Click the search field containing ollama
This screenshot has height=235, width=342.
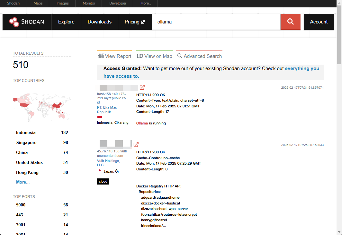click(x=216, y=22)
